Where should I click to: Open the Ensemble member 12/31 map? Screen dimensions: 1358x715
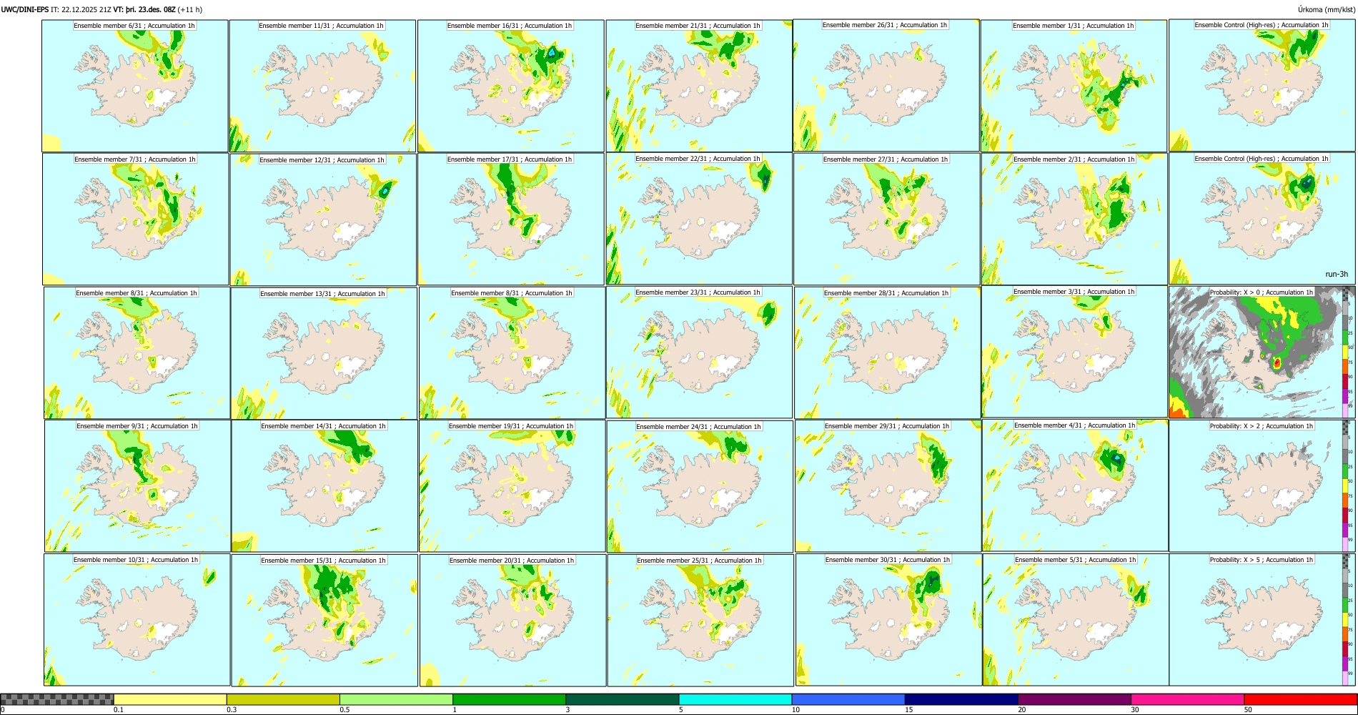click(x=323, y=220)
